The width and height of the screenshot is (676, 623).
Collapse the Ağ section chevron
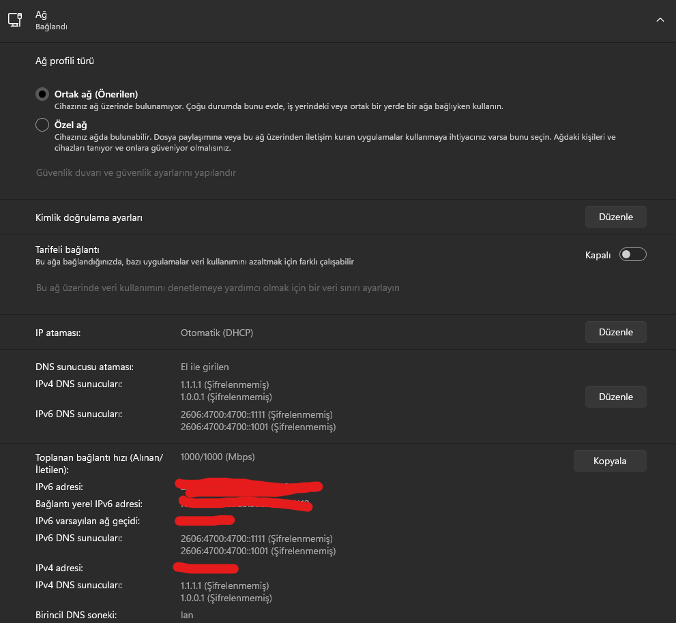tap(660, 20)
